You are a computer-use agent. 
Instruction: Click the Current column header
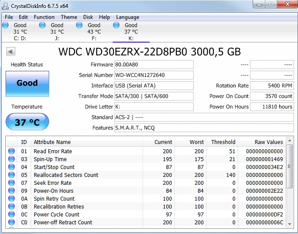pos(158,142)
